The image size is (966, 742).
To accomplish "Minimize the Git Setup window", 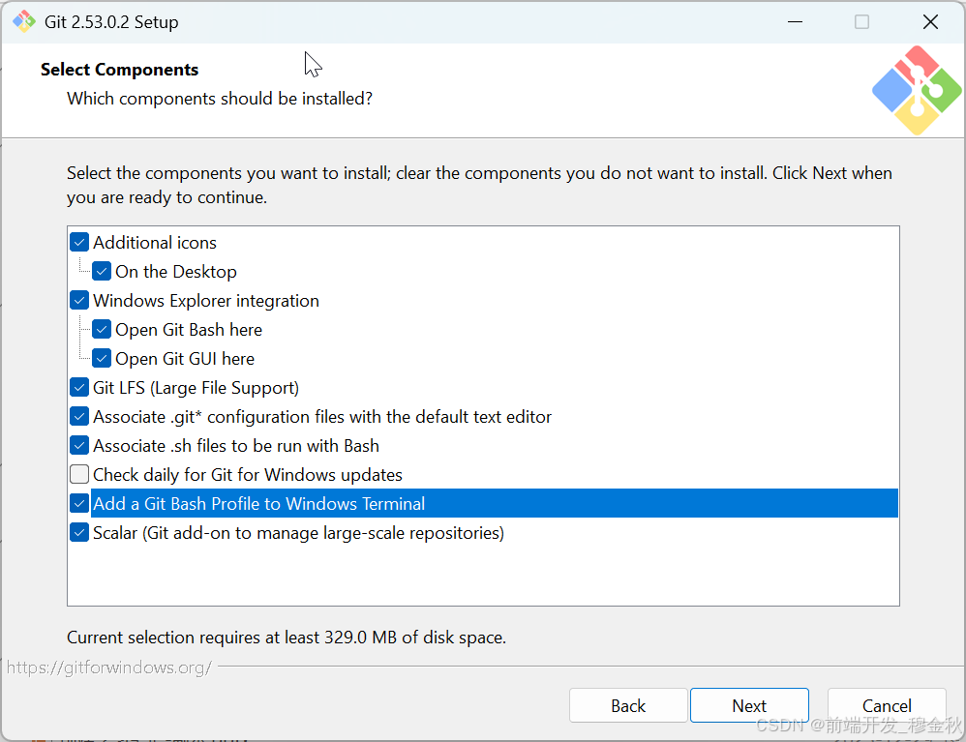I will coord(796,21).
